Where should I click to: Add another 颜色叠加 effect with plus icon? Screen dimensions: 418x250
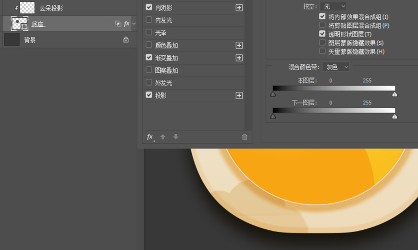pyautogui.click(x=239, y=45)
